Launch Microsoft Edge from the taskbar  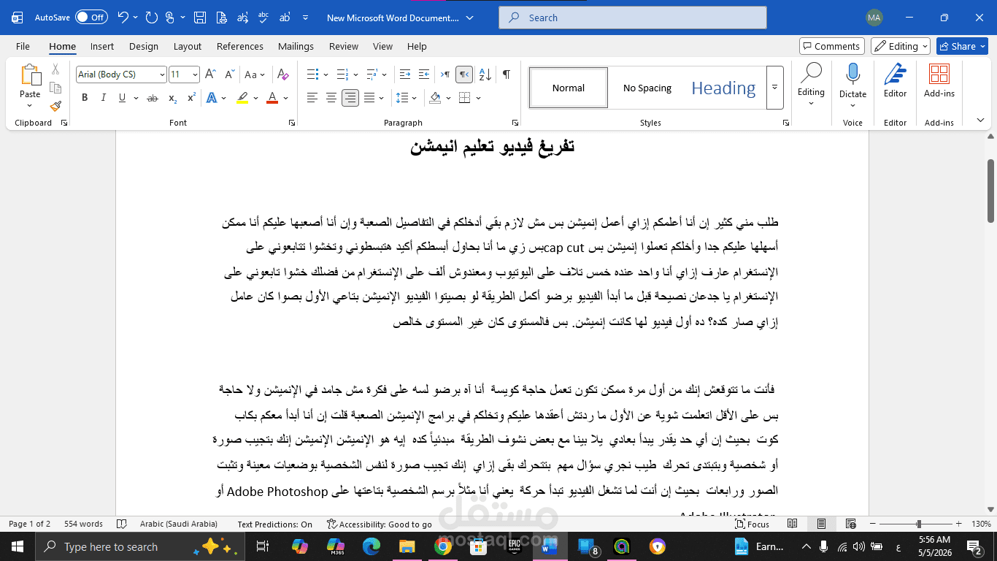click(371, 546)
